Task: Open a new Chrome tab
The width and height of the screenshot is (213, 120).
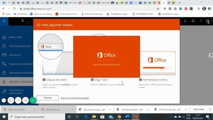Action: pyautogui.click(x=180, y=3)
